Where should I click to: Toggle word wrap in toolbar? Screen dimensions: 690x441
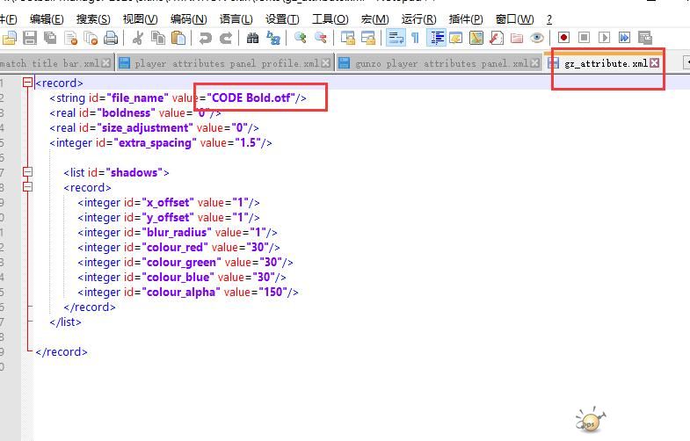[x=396, y=38]
